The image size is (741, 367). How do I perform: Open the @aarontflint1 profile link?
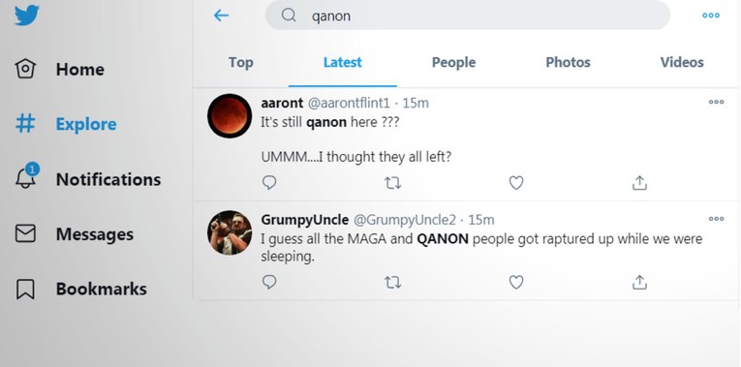(349, 103)
